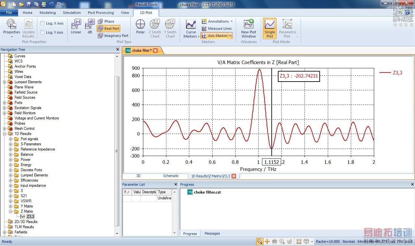
Task: Select Z3,3 in Navigation Tree
Action: click(30, 217)
